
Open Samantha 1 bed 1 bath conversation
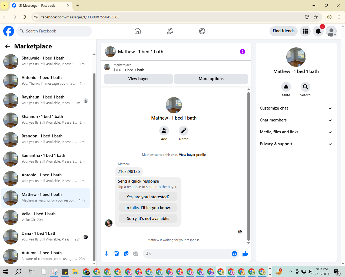click(46, 159)
